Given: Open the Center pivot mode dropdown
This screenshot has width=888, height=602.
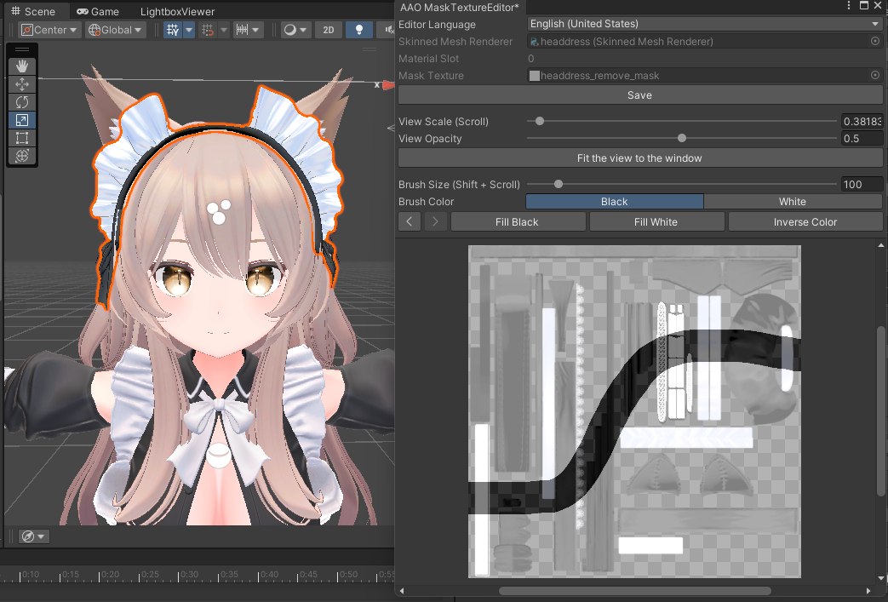Looking at the screenshot, I should [x=49, y=30].
